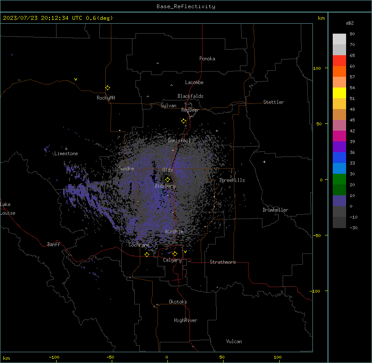This screenshot has width=372, height=363.
Task: Click the timestamp 2023/07/23 20:12:34 UTC
Action: [43, 18]
